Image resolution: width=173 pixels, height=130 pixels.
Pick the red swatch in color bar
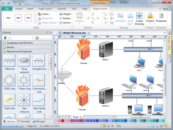tap(63, 121)
